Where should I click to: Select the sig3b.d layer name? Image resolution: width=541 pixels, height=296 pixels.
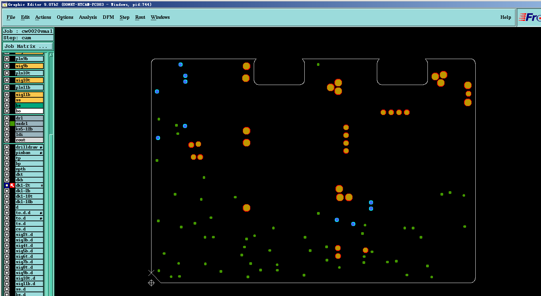click(29, 240)
